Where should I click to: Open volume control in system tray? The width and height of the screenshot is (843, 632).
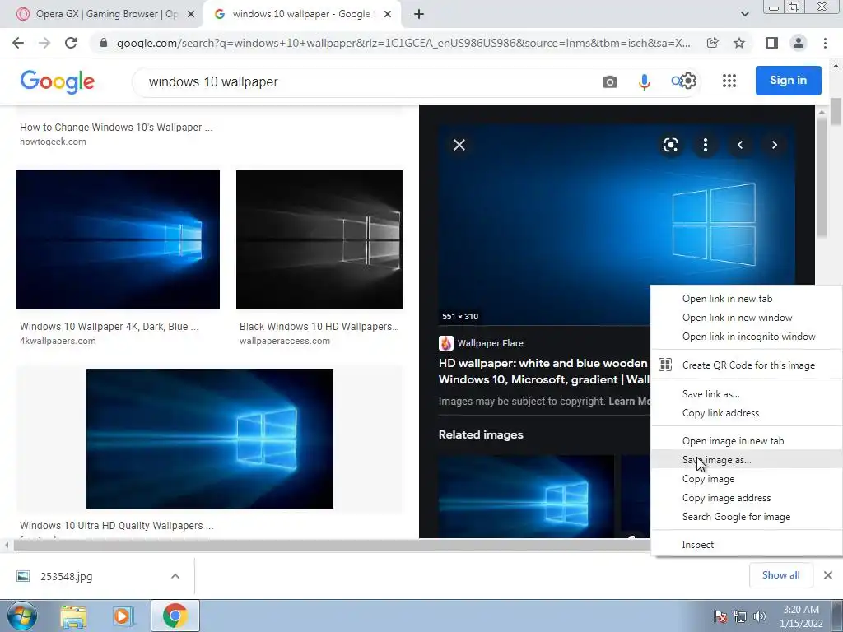(x=759, y=616)
